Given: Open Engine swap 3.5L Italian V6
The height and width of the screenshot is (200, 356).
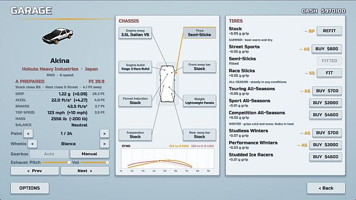Looking at the screenshot, I should (135, 33).
